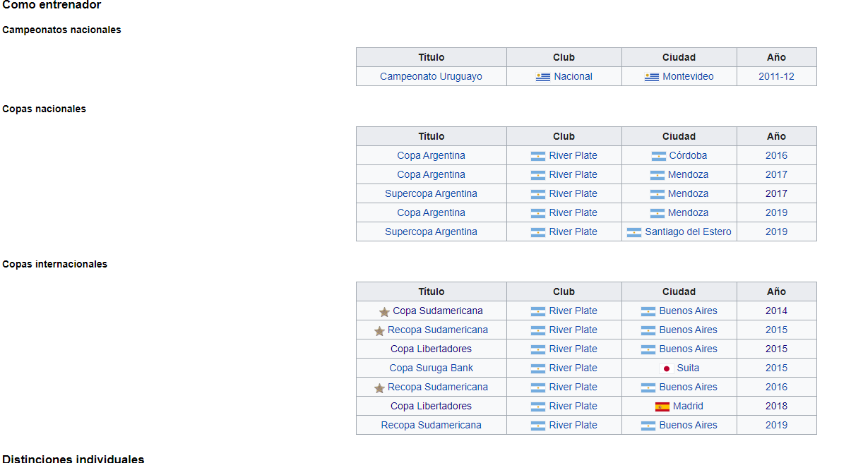Open the Recopa Sudamericana link in the 2019 row
This screenshot has width=863, height=463.
[431, 425]
